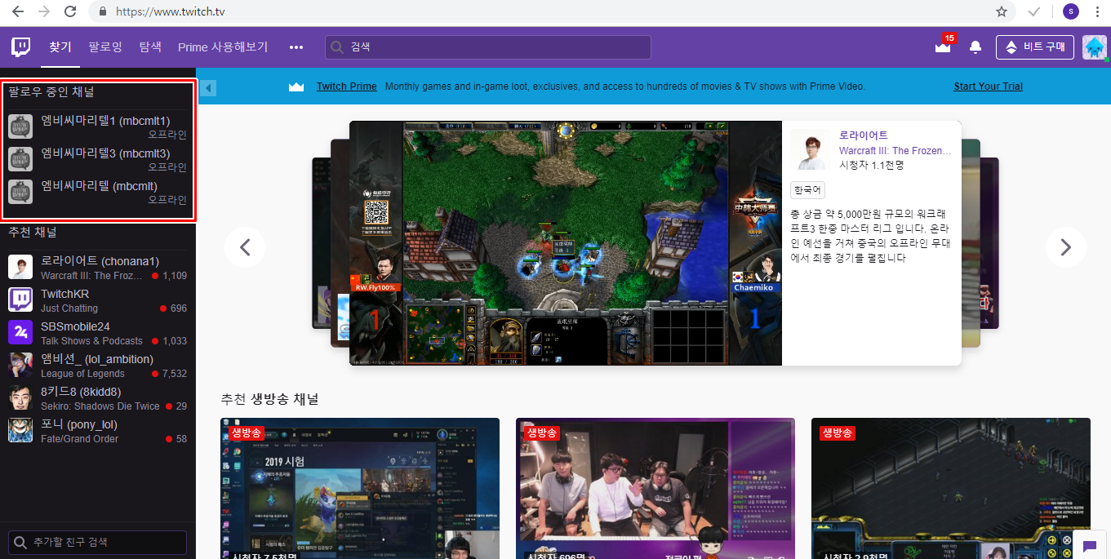The image size is (1111, 559).
Task: Click the 한국어 language tag
Action: 808,190
